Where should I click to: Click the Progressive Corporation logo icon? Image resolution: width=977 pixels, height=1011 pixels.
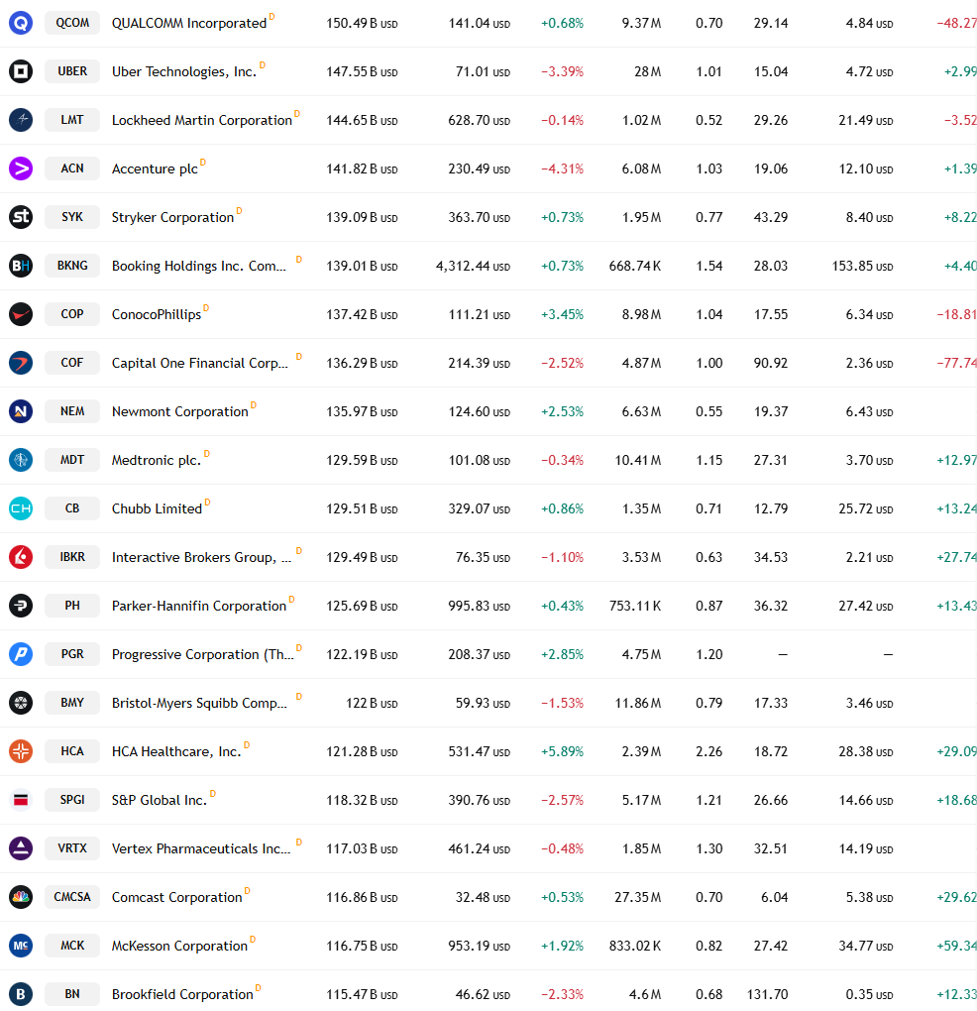coord(21,654)
